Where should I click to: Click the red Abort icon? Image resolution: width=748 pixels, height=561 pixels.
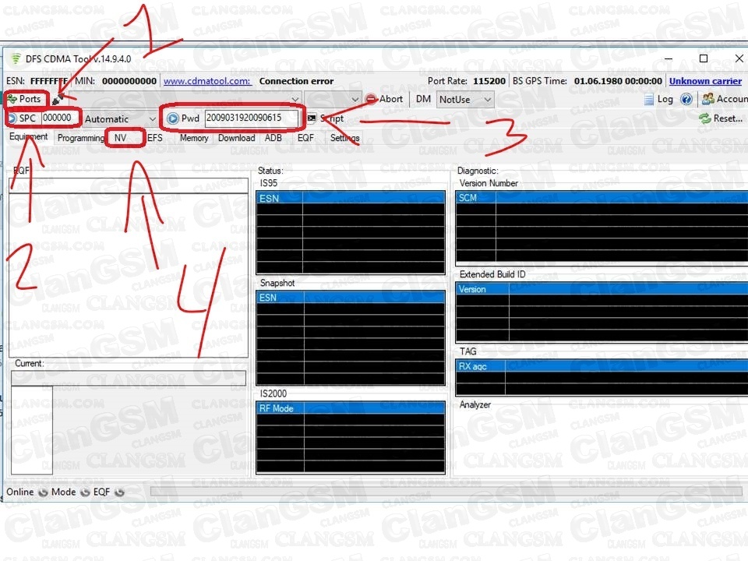[x=371, y=99]
